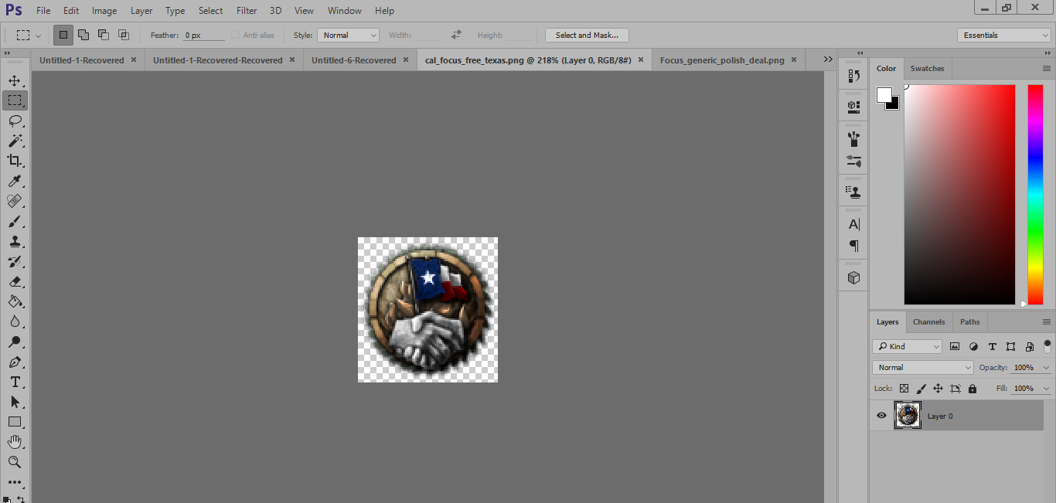1056x503 pixels.
Task: Open the Clone Source panel icon
Action: coord(854,192)
